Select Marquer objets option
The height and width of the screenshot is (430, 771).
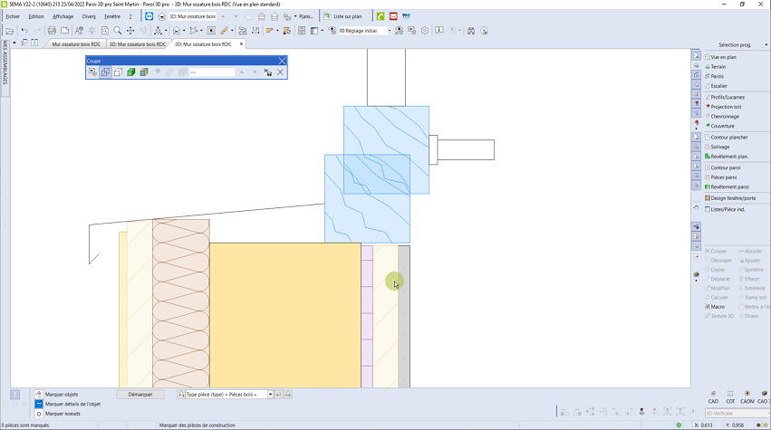click(x=63, y=395)
